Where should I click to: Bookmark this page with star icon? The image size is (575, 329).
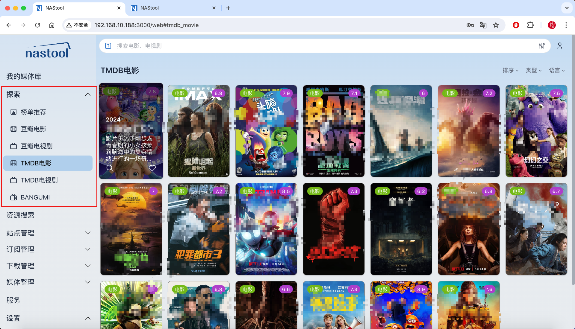[x=496, y=25]
